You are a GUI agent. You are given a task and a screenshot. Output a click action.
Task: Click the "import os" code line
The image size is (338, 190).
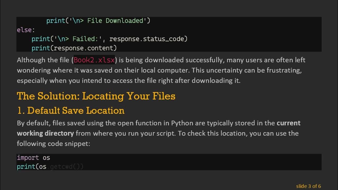pos(33,158)
